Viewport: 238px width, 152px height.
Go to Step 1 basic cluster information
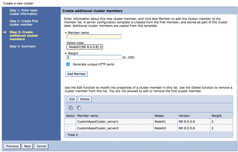click(24, 12)
